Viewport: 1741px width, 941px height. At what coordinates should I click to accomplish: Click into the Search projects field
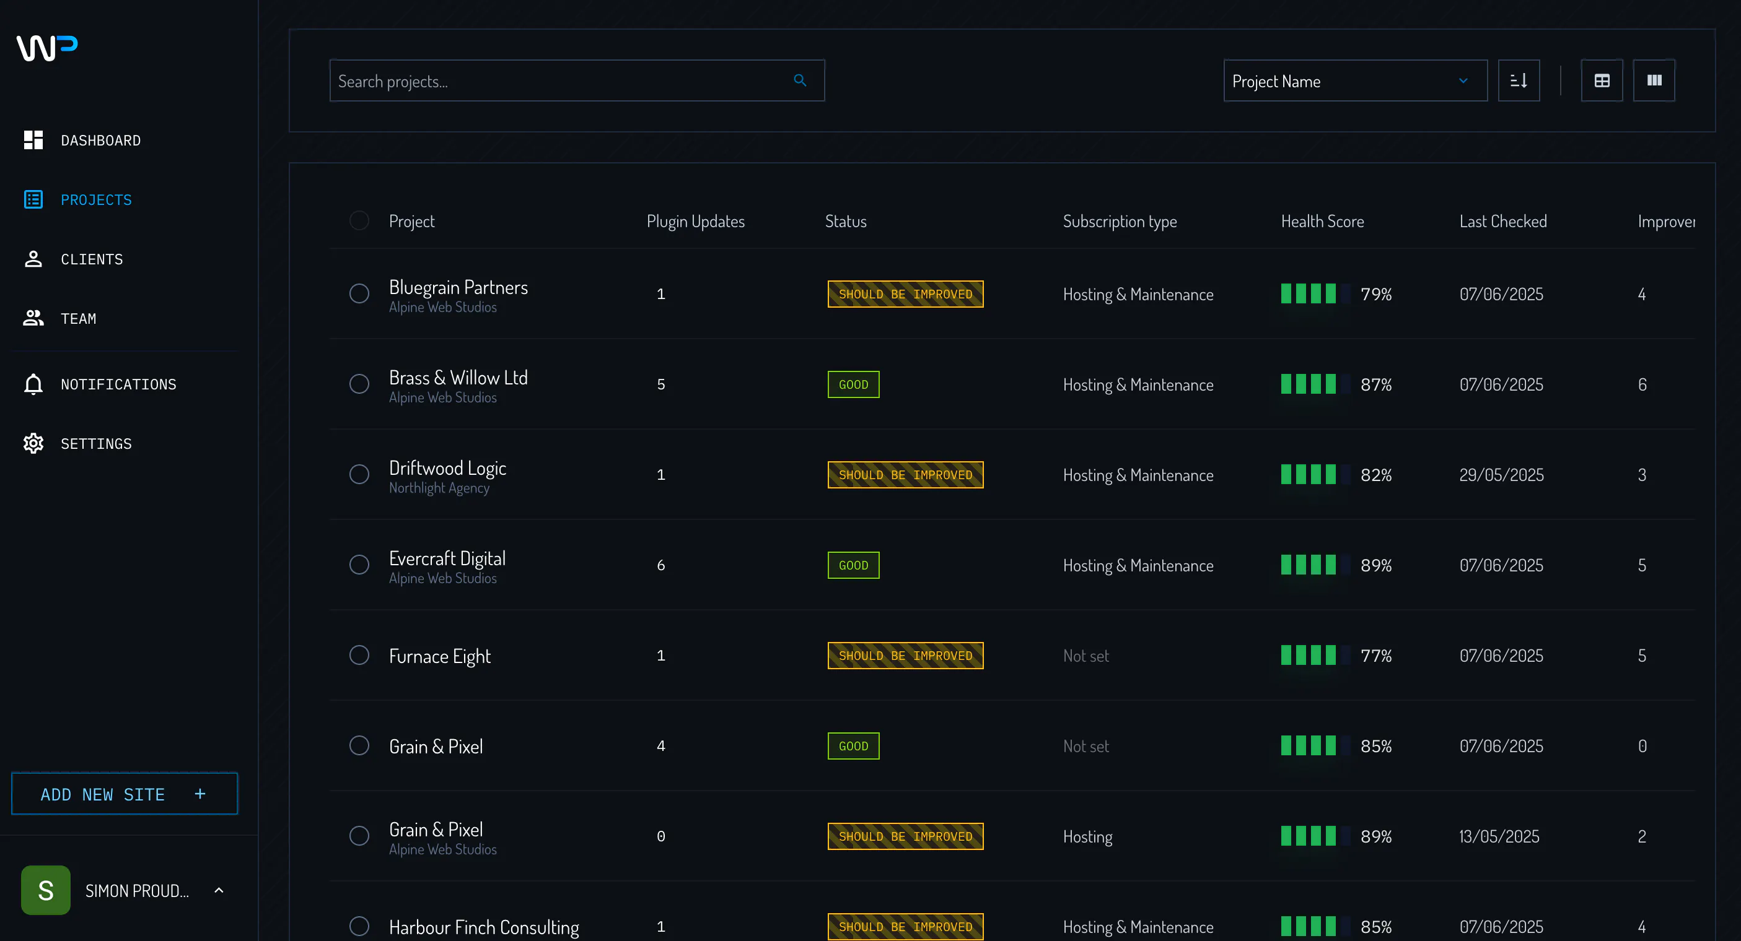point(577,80)
